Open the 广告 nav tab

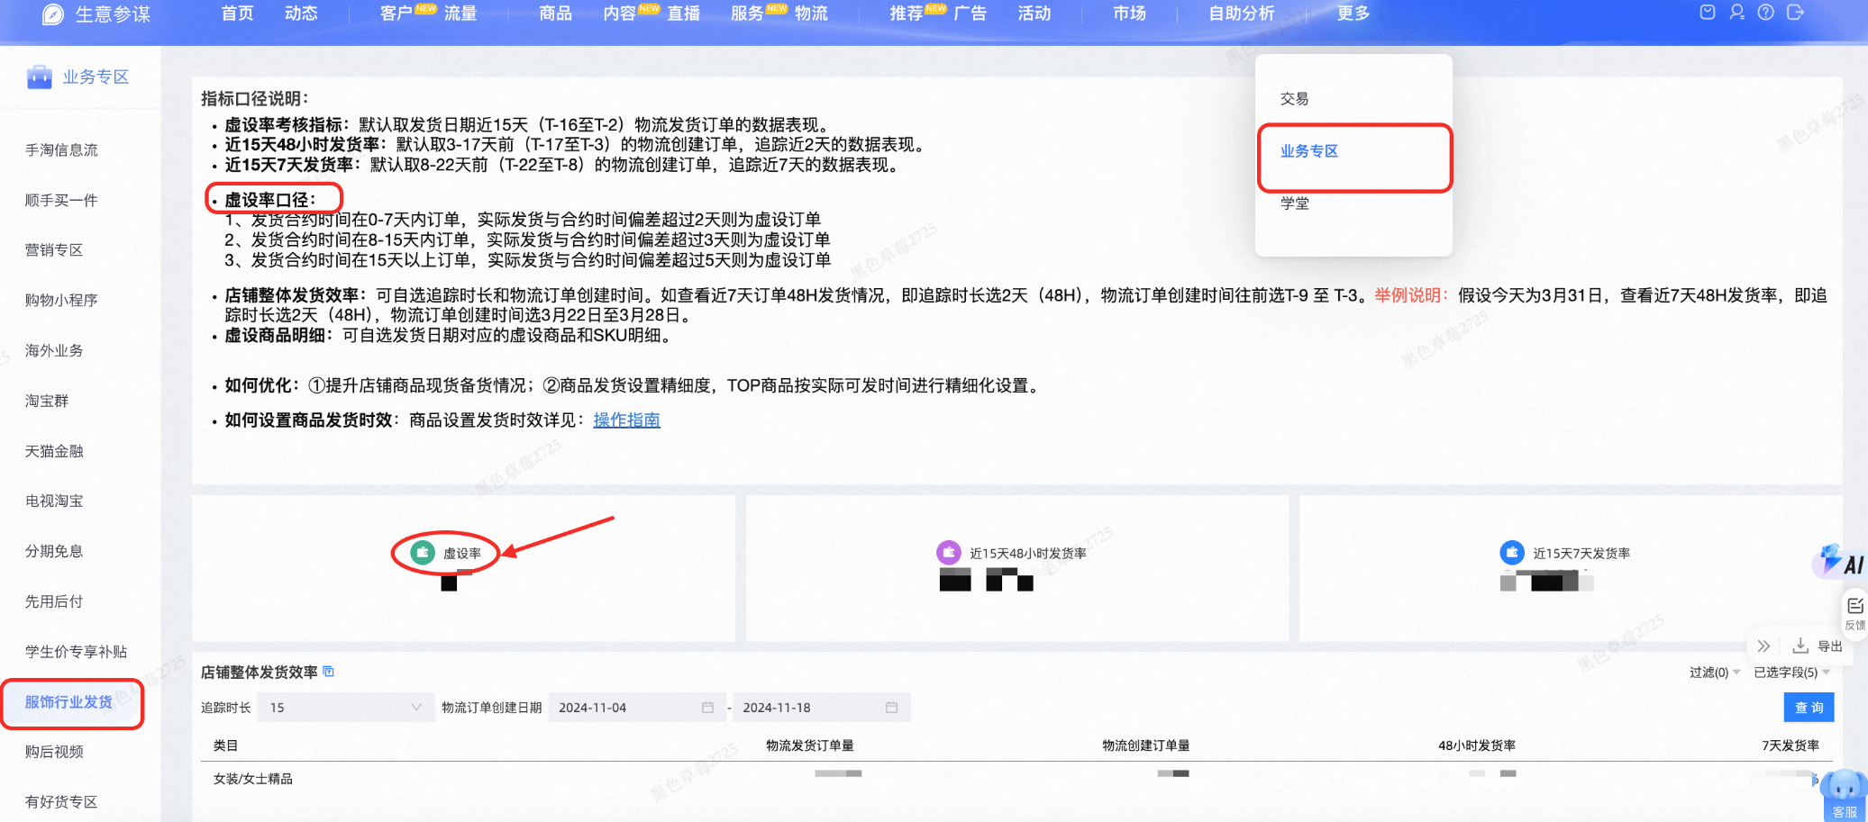pos(970,14)
